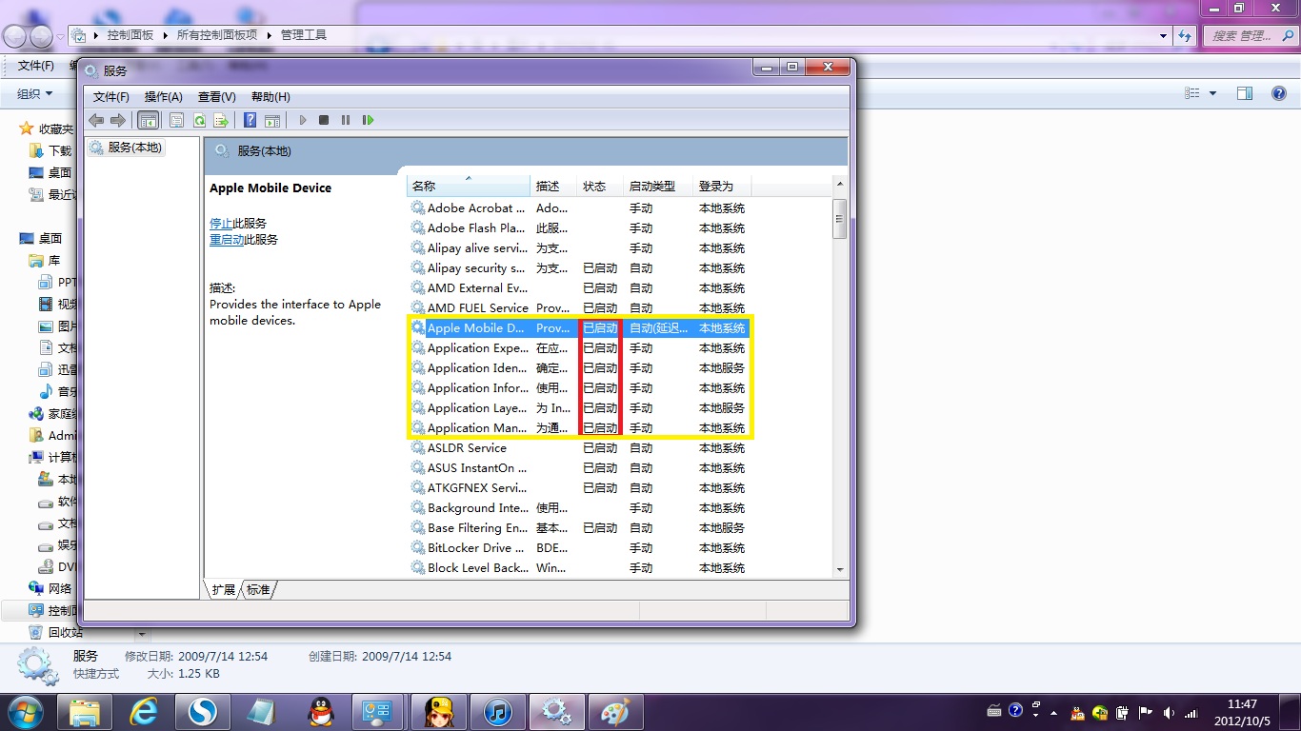Image resolution: width=1301 pixels, height=731 pixels.
Task: Switch to the 扩展 tab
Action: (x=224, y=590)
